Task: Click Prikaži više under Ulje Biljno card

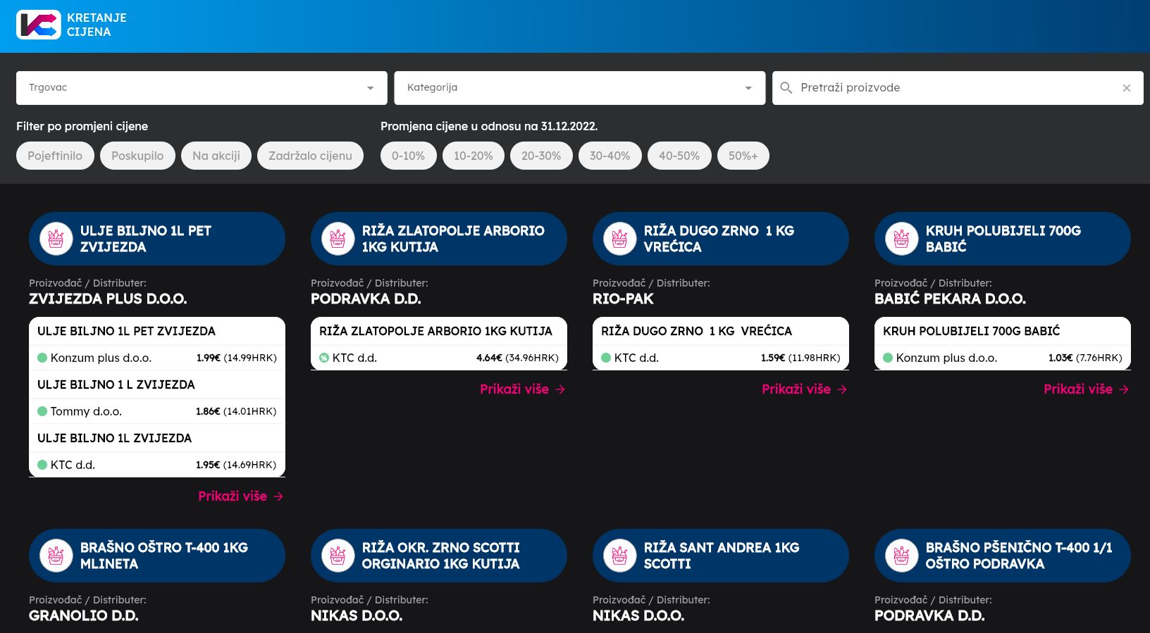Action: click(240, 496)
